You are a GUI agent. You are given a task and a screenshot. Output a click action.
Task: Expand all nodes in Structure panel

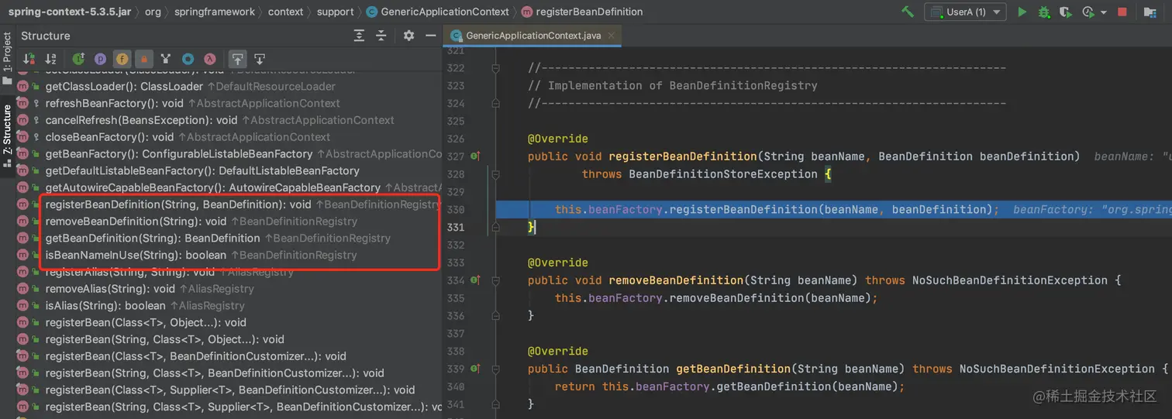tap(359, 36)
